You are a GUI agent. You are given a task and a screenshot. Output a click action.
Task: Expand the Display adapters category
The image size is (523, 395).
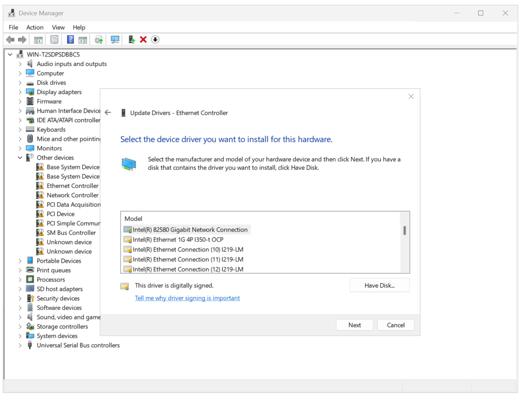click(20, 92)
